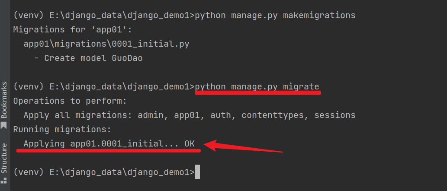447x191 pixels.
Task: Click the red arrow annotation
Action: [x=242, y=147]
